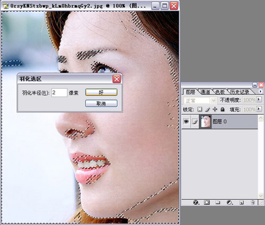The image size is (265, 225).
Task: Lock image pixels brush icon
Action: [207, 109]
